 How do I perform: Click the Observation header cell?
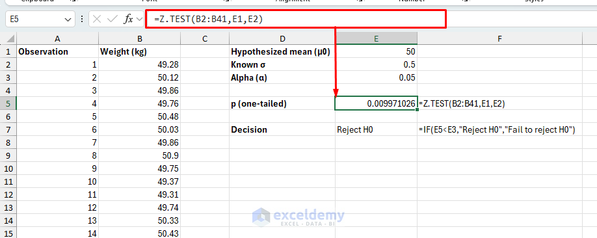(x=57, y=52)
